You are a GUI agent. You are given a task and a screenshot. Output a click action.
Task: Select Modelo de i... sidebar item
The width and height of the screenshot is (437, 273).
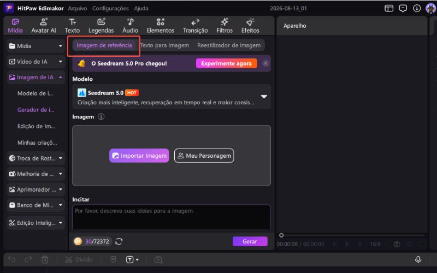35,93
